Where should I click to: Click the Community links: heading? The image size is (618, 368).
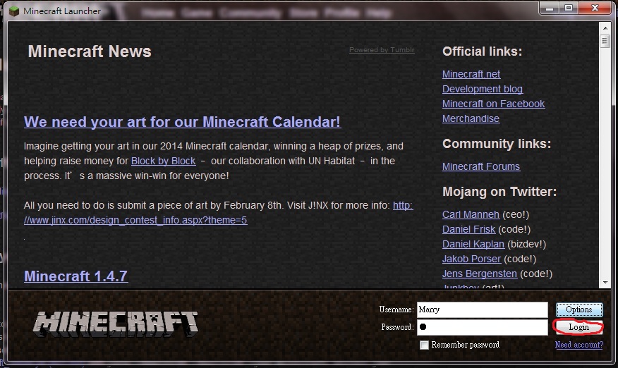497,144
